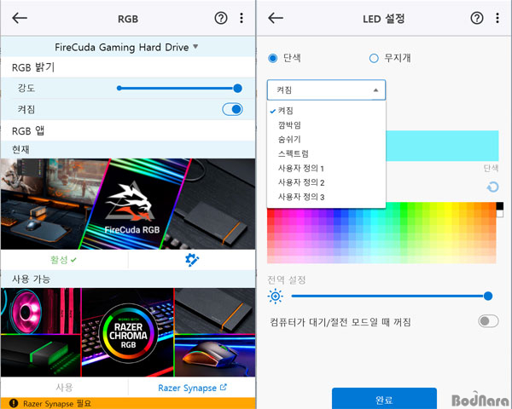Select the 무지개 radio button

point(374,58)
